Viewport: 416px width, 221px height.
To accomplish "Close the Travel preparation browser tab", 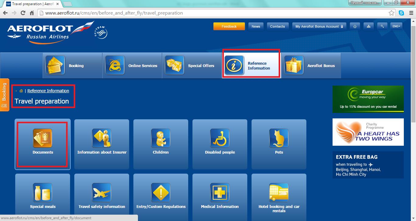I will (x=58, y=4).
